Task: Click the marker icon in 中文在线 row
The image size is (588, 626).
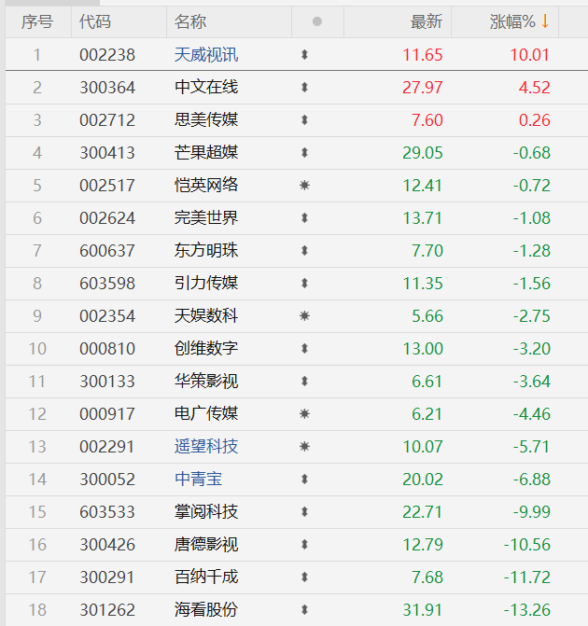Action: pos(304,88)
